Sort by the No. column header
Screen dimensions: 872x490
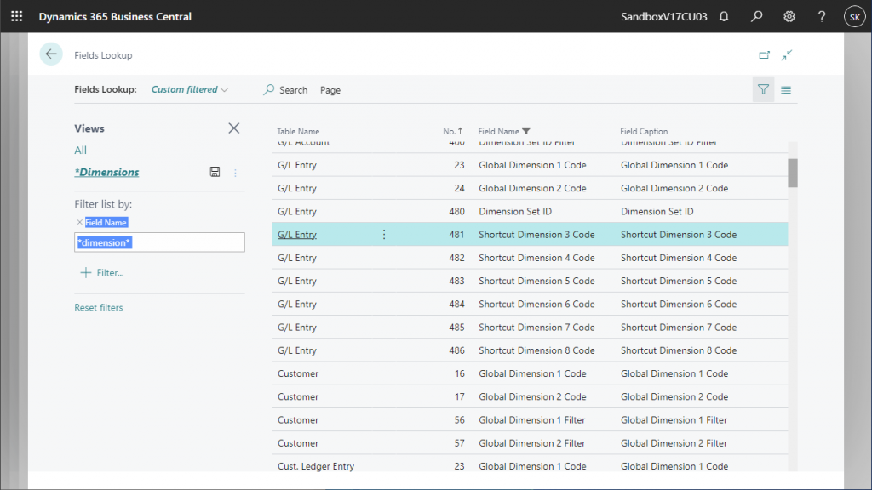[x=453, y=131]
